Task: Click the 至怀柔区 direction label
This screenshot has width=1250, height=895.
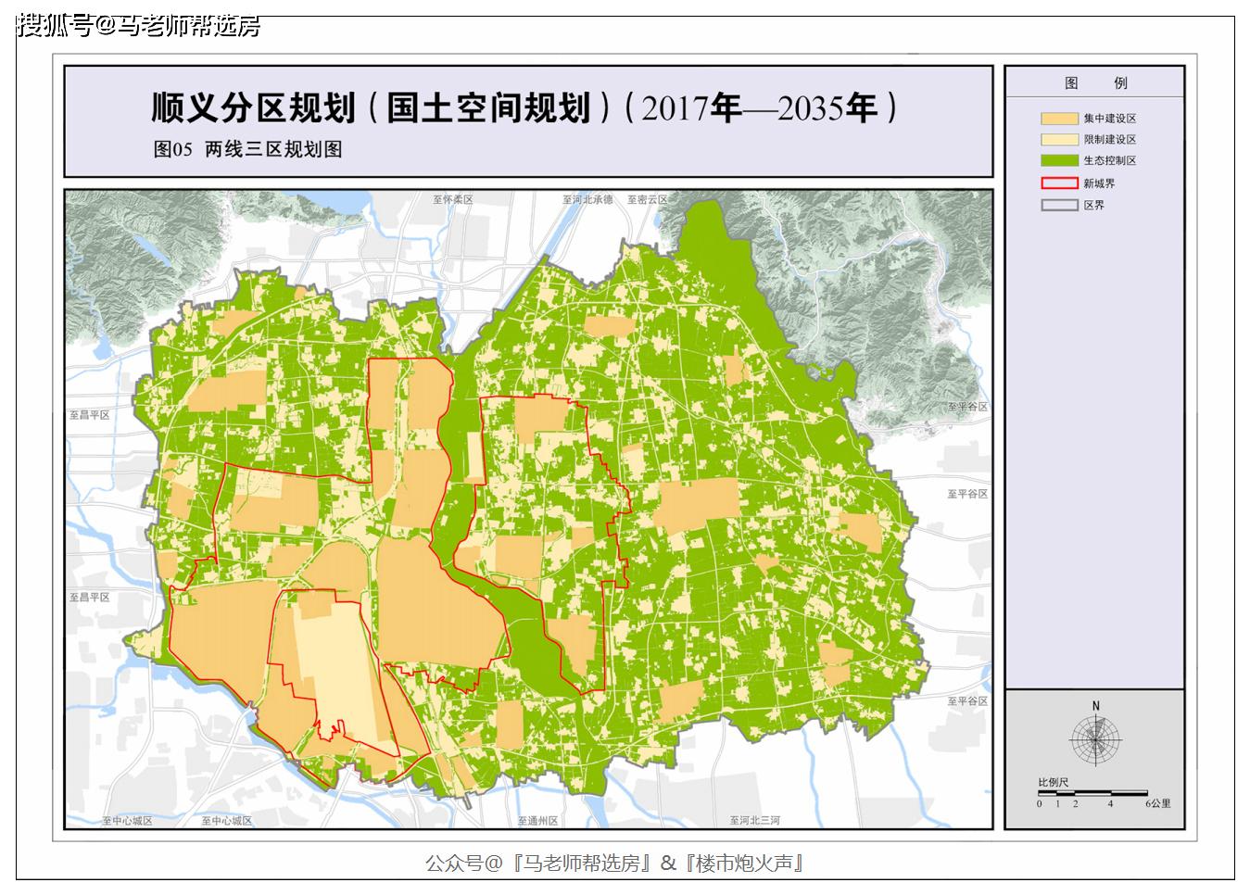Action: (452, 200)
